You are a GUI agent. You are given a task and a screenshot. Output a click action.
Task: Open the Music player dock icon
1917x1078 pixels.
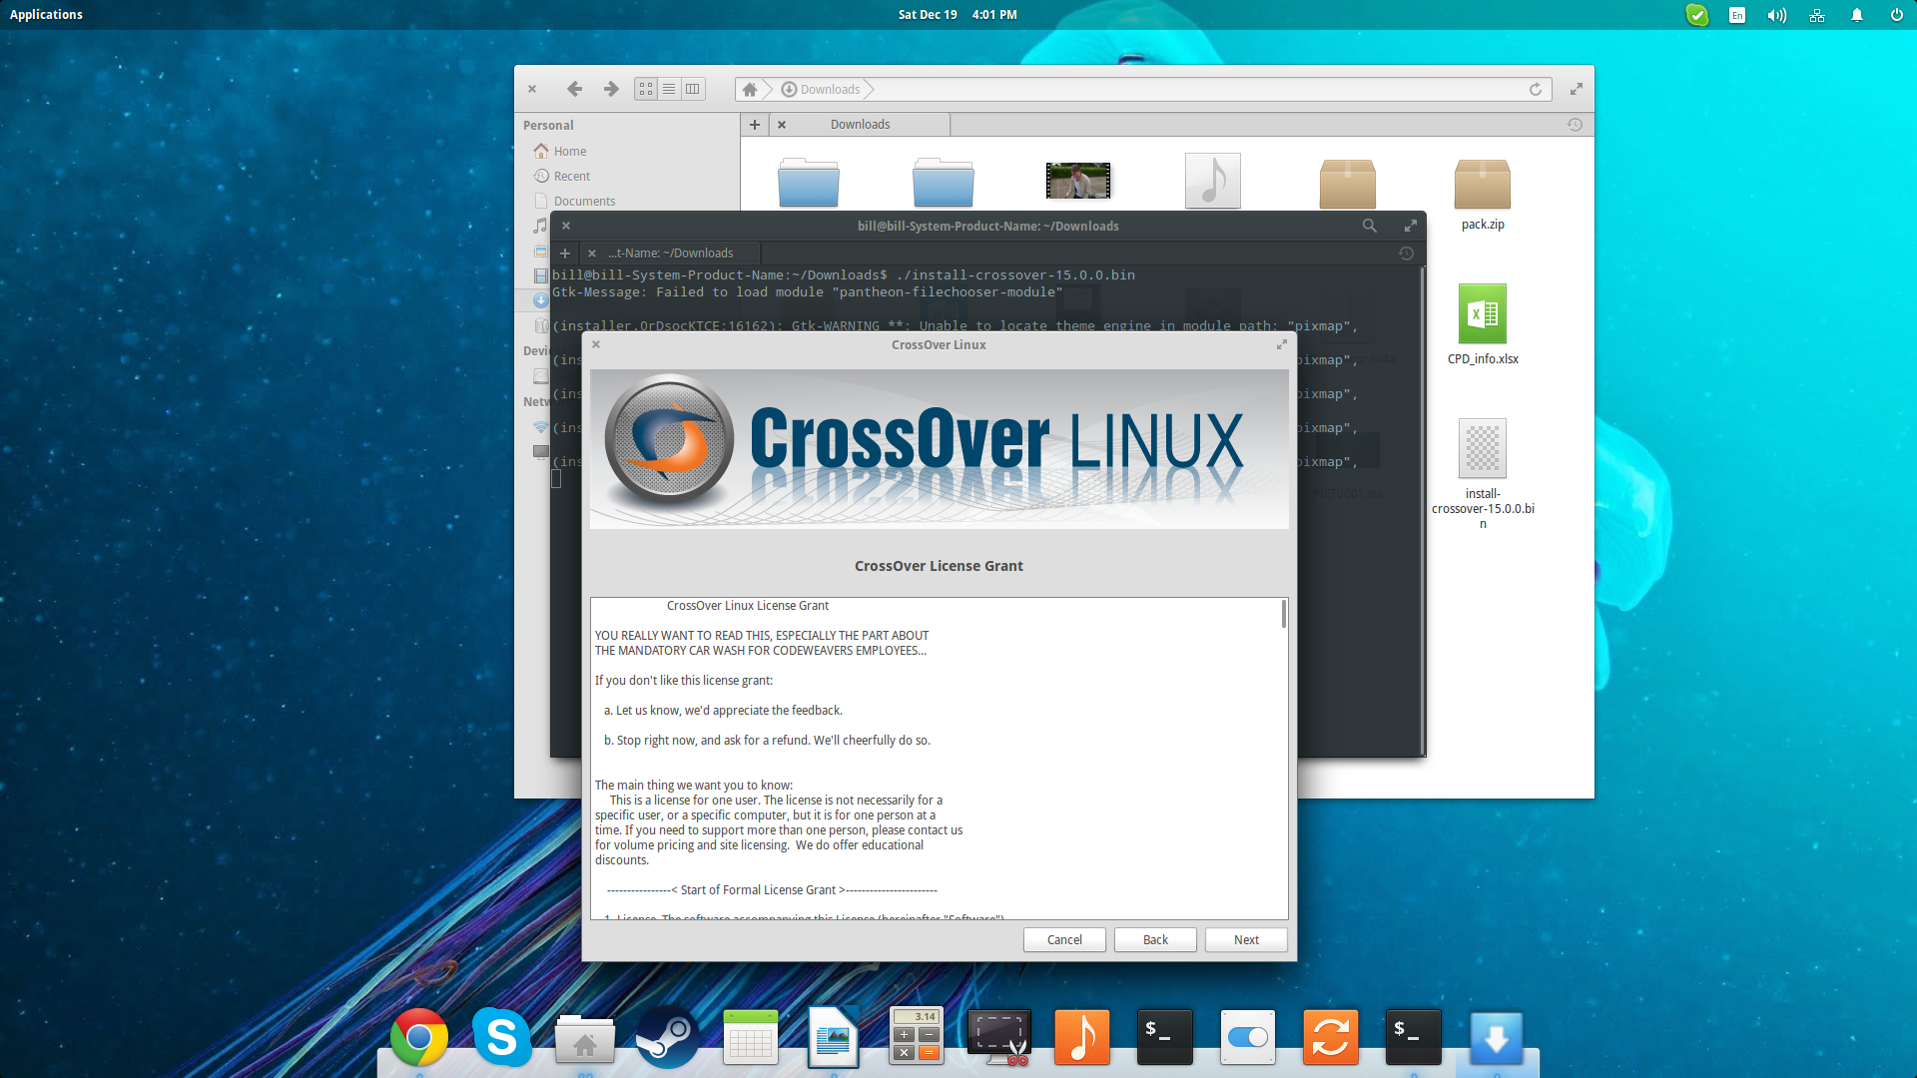1082,1038
